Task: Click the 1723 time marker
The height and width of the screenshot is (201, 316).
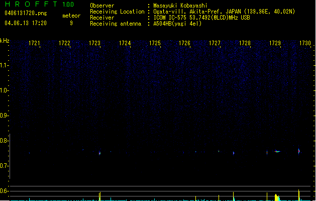Action: (x=94, y=43)
